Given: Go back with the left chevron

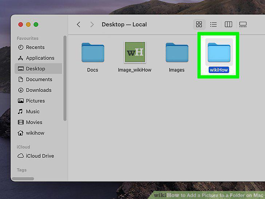Looking at the screenshot, I should [x=78, y=24].
